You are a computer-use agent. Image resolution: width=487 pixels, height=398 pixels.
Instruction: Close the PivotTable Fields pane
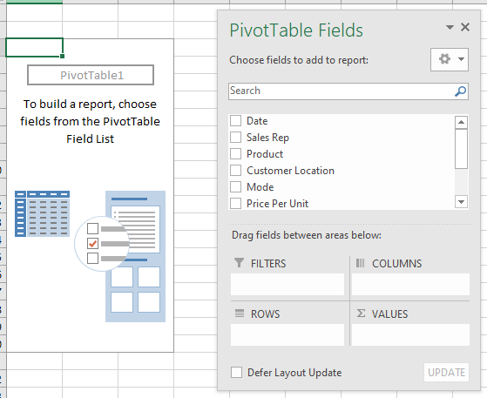pos(465,27)
